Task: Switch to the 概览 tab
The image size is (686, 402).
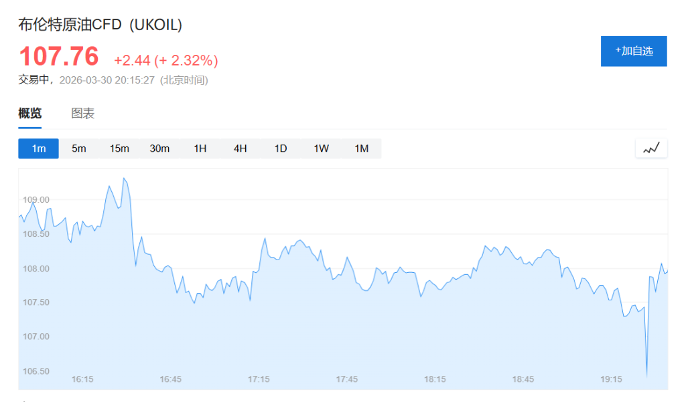Action: [x=29, y=114]
